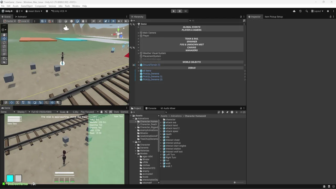Viewport: 336px width, 189px height.
Task: Select the Hand view tool in Scene
Action: tap(4, 35)
